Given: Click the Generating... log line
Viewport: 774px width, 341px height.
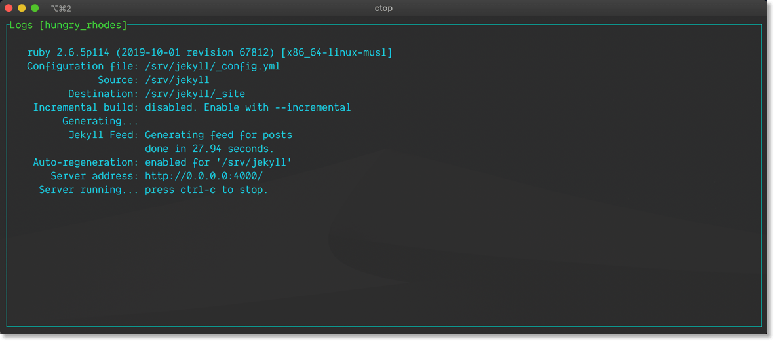Looking at the screenshot, I should [100, 121].
